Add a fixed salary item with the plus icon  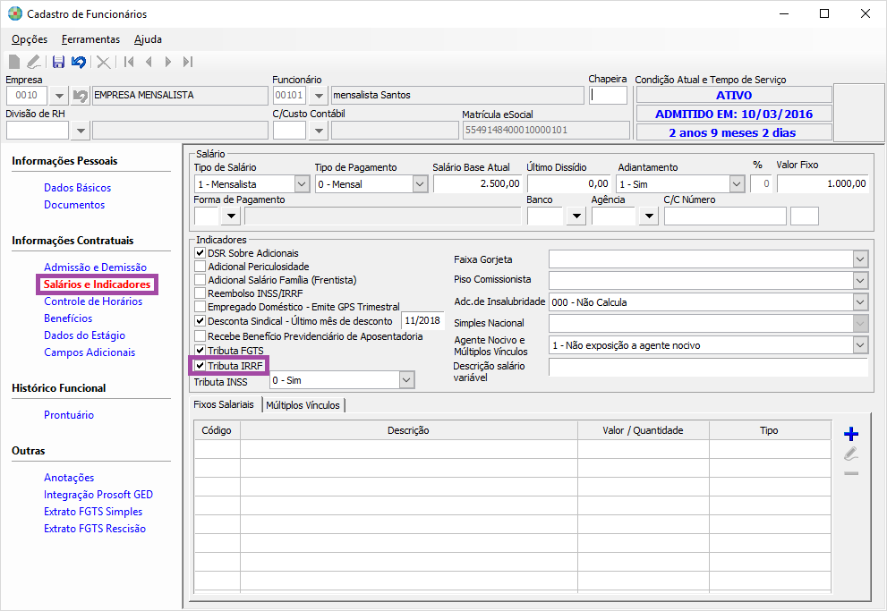coord(851,434)
